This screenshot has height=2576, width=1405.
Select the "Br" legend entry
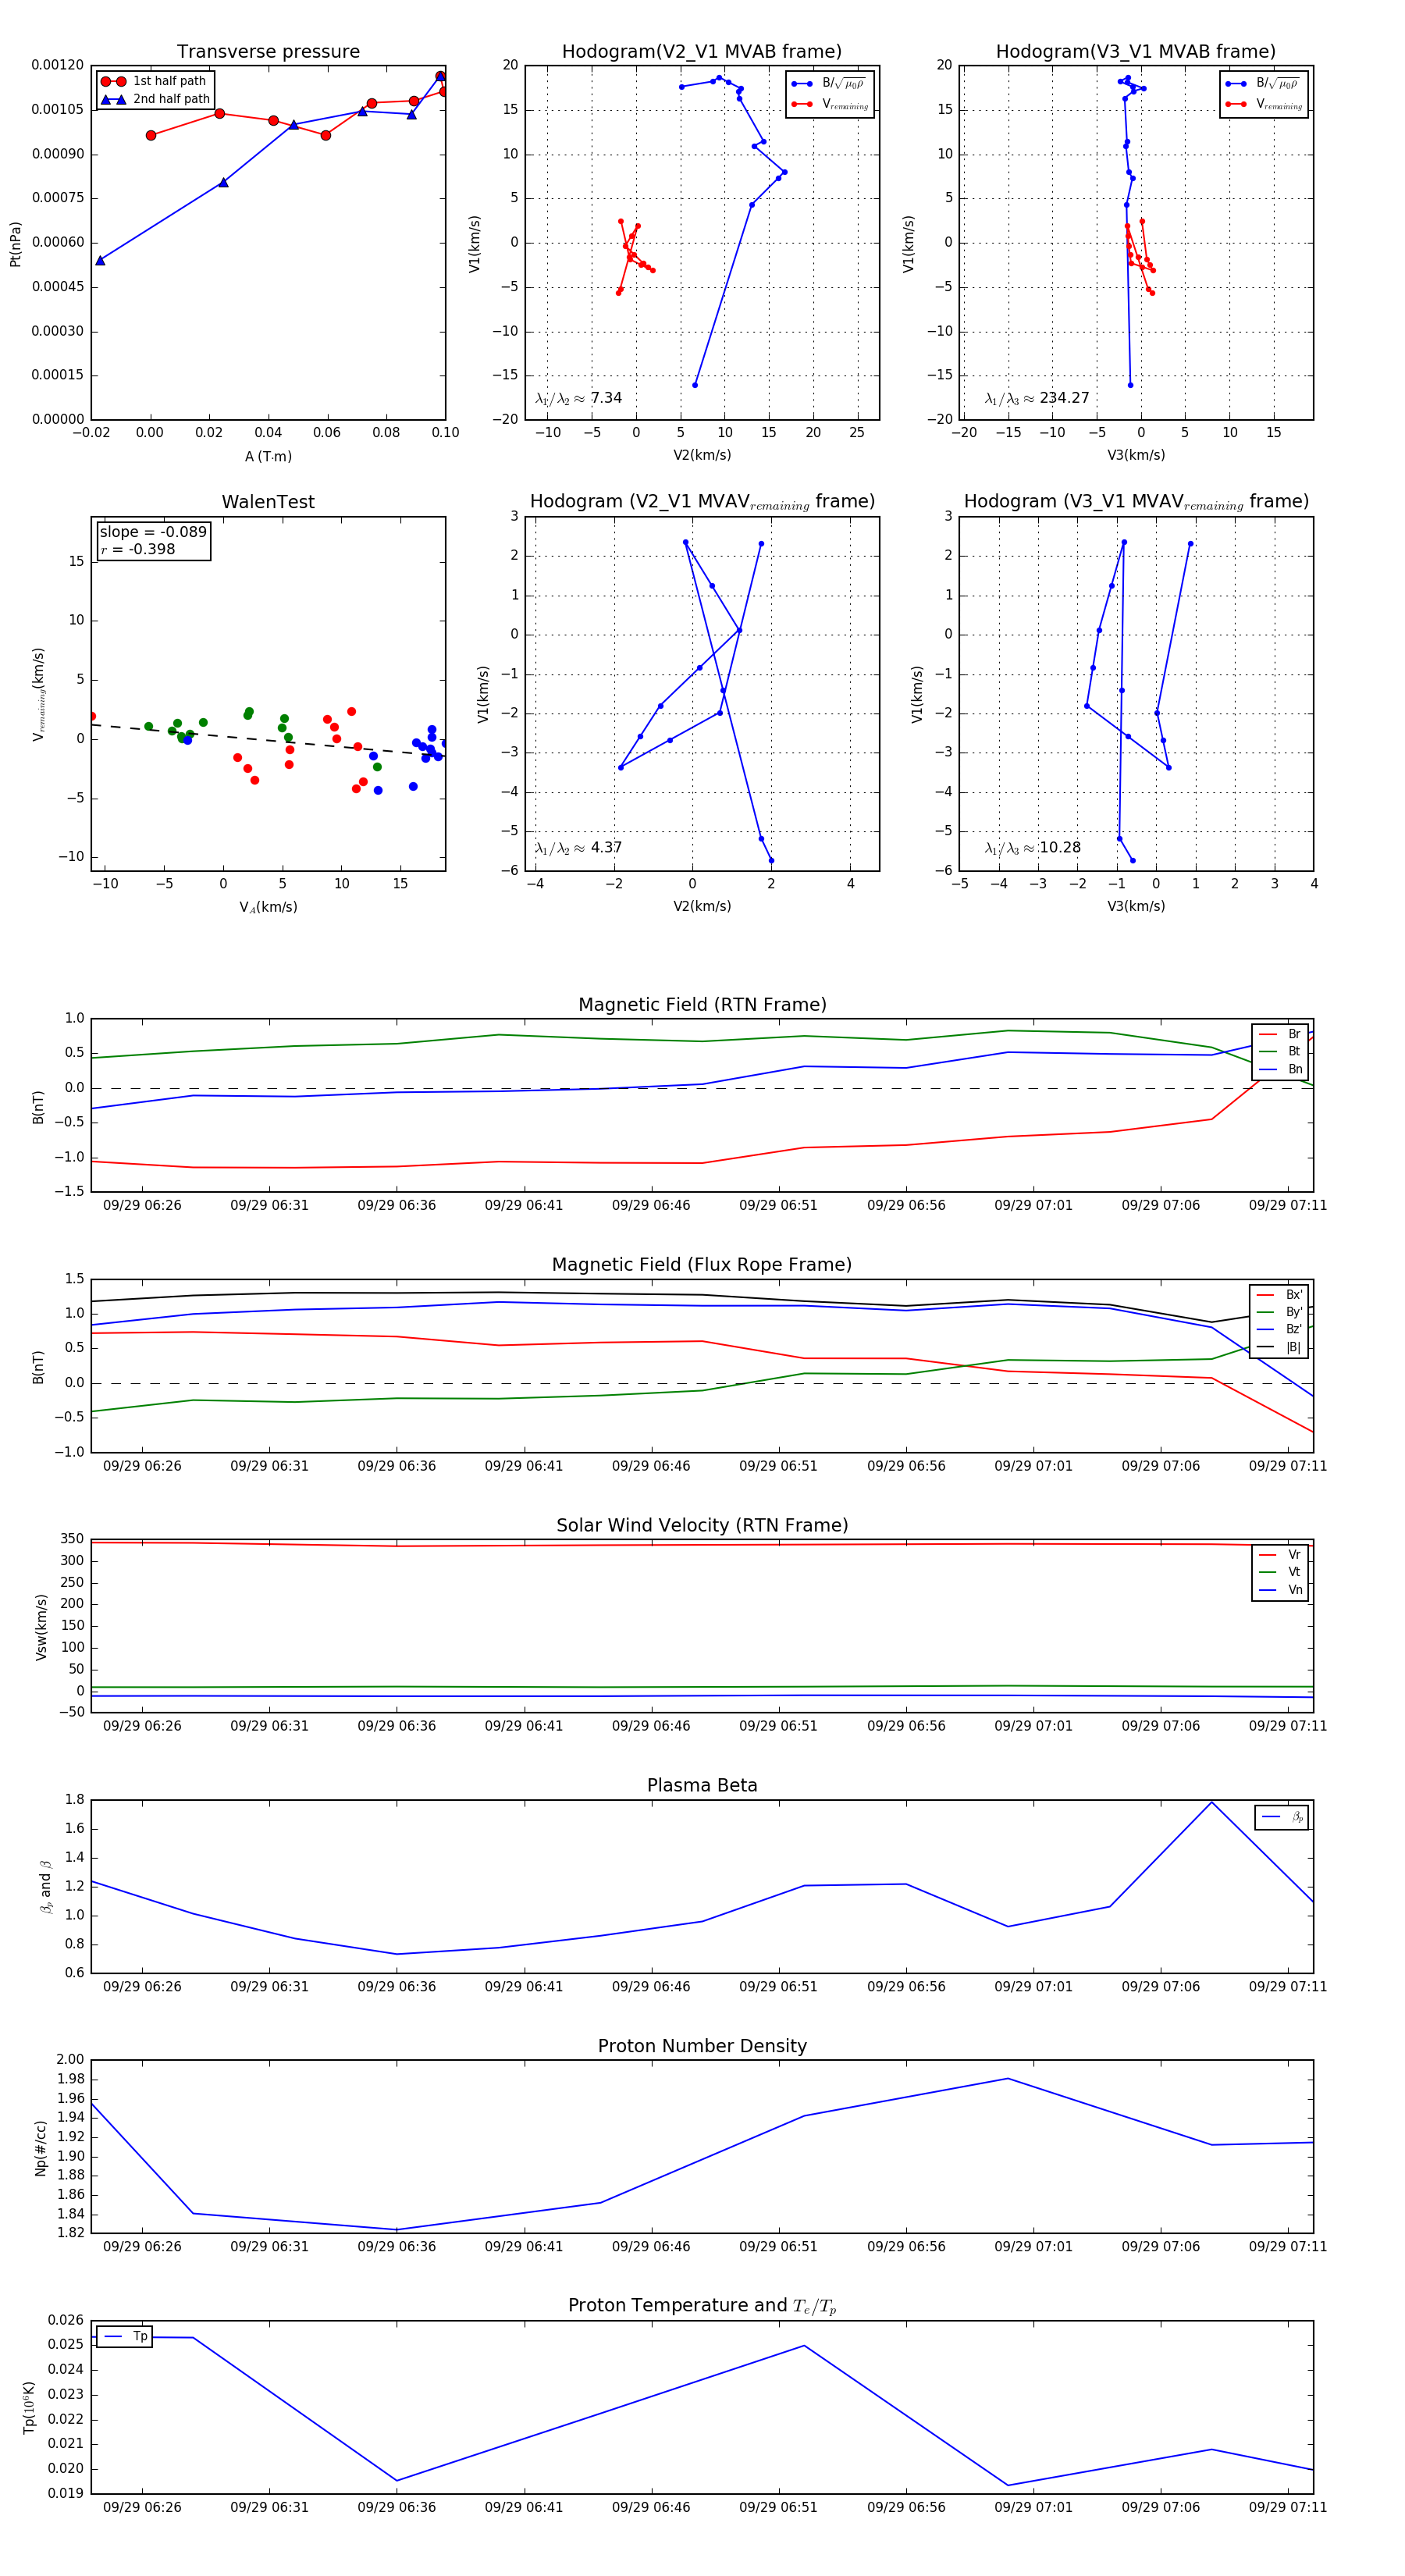tap(1281, 1034)
